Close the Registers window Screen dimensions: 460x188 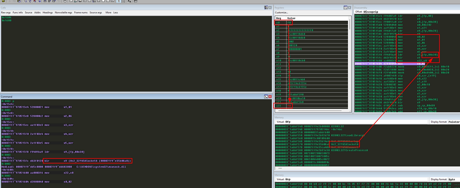[x=350, y=8]
